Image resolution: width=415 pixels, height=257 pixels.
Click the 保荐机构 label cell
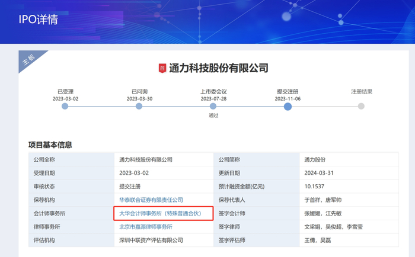click(72, 200)
